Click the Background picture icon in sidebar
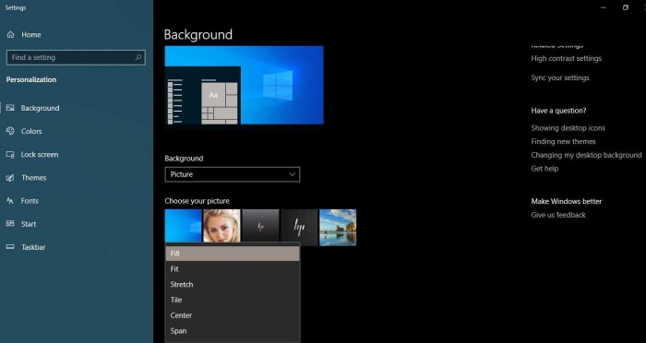Viewport: 646px width, 343px height. (x=10, y=108)
